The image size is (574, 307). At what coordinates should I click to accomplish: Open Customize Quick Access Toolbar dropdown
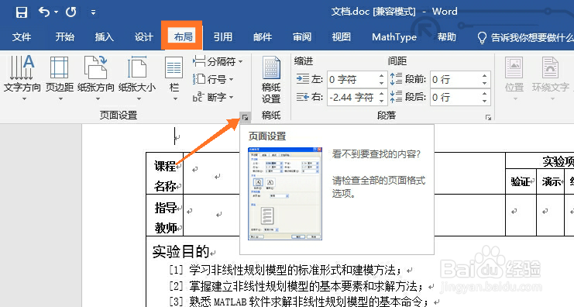click(x=94, y=13)
